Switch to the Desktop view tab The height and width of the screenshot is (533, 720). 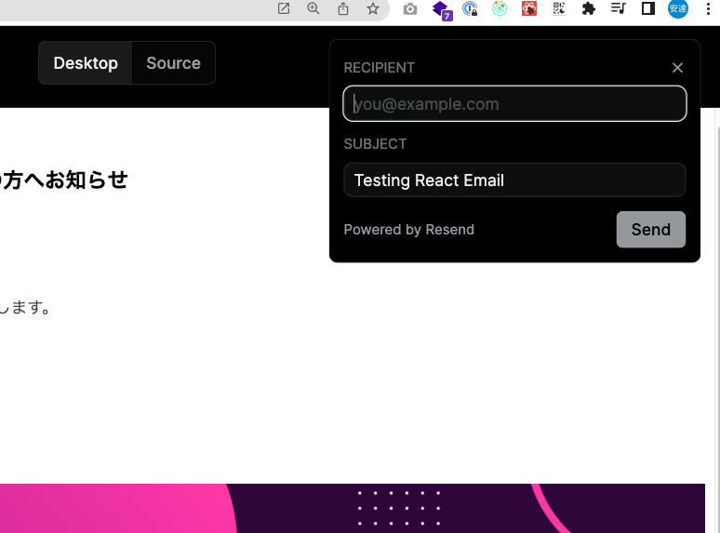pos(86,63)
